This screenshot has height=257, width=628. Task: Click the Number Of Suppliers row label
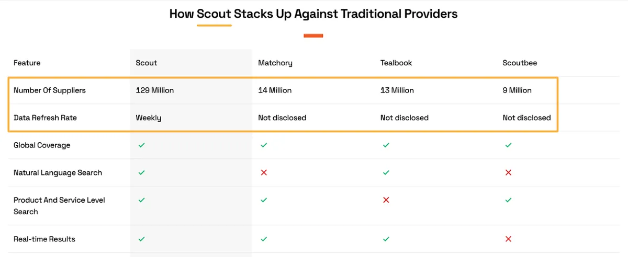coord(50,90)
